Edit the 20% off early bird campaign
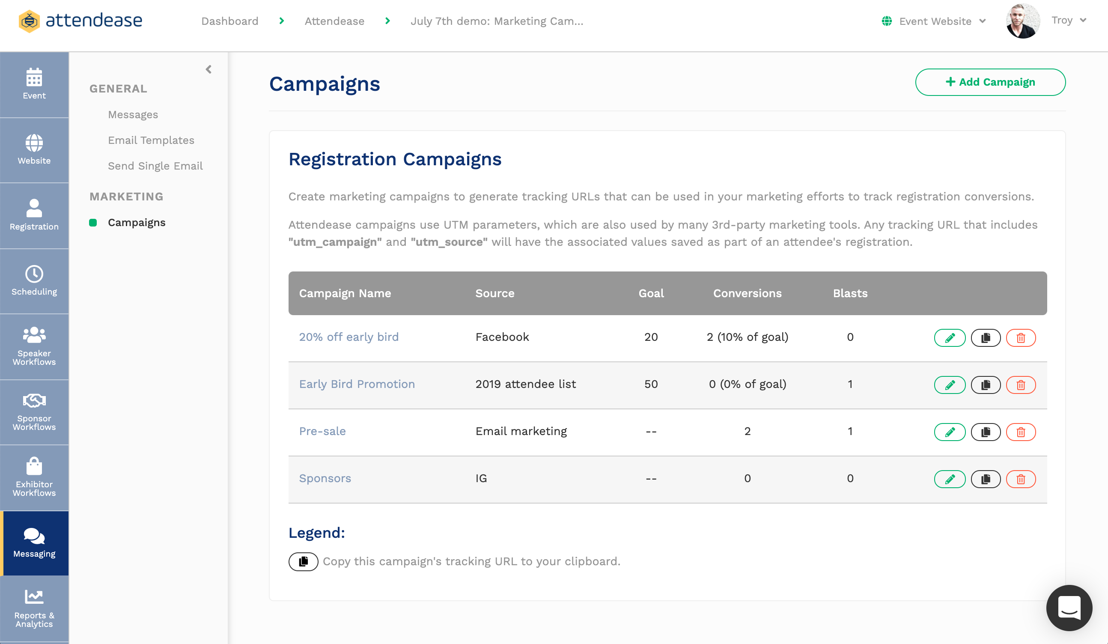 950,337
